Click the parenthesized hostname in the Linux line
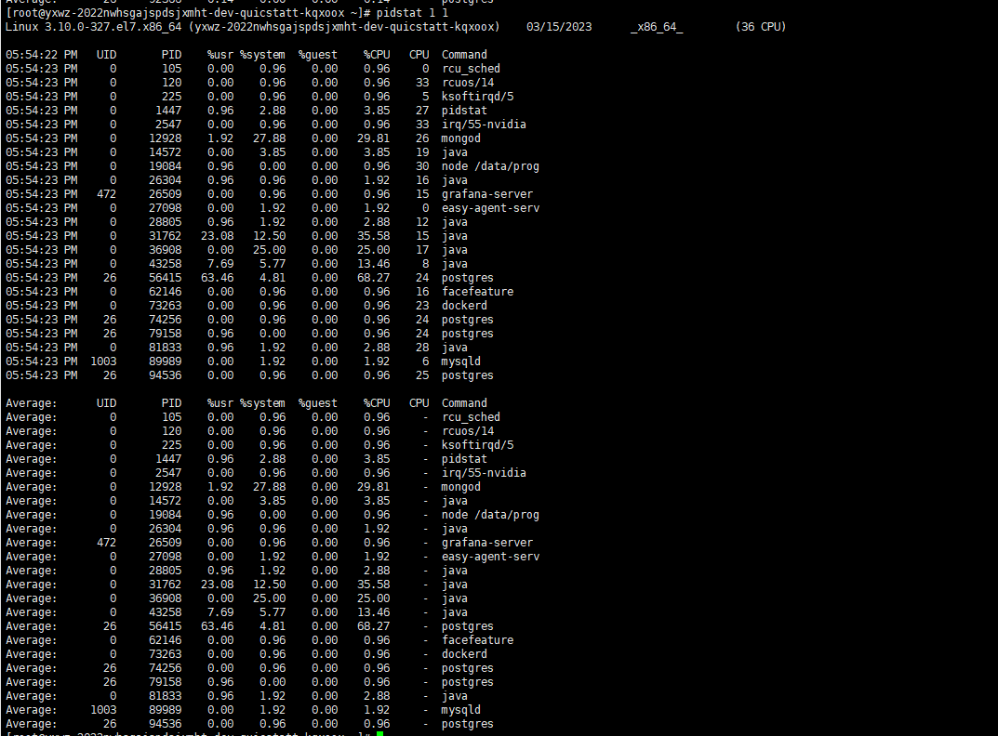The width and height of the screenshot is (998, 736). coord(344,27)
